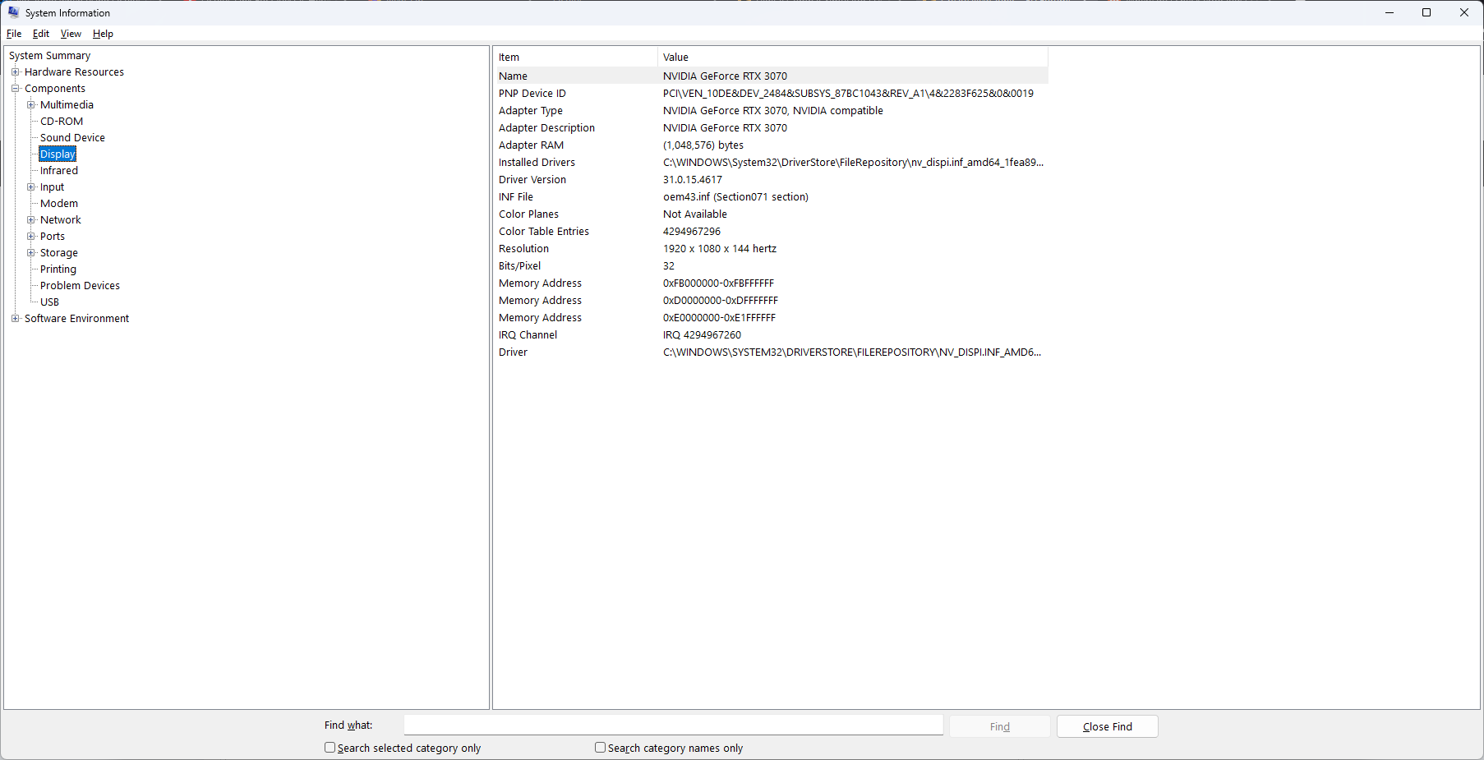Screen dimensions: 1484x760
Task: Select Memory Address 0xFB000000 row
Action: [x=771, y=283]
